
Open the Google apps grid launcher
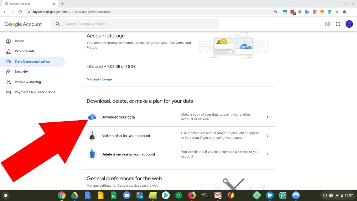338,24
